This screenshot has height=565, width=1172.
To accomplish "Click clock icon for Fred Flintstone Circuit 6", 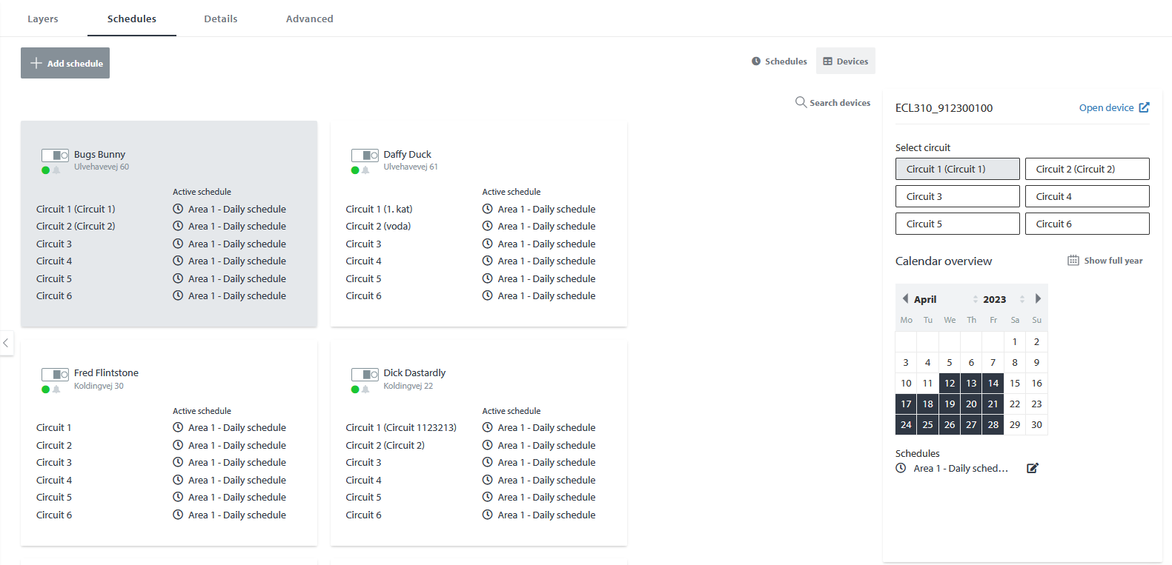I will pos(178,515).
